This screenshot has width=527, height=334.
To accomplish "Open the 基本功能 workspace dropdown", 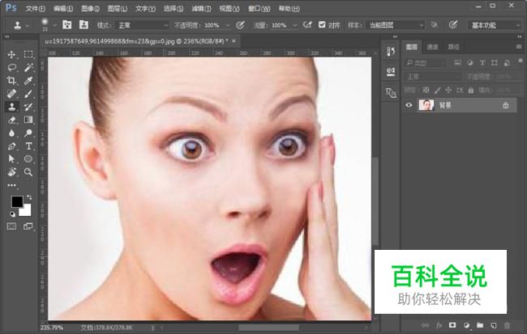I will coord(495,25).
